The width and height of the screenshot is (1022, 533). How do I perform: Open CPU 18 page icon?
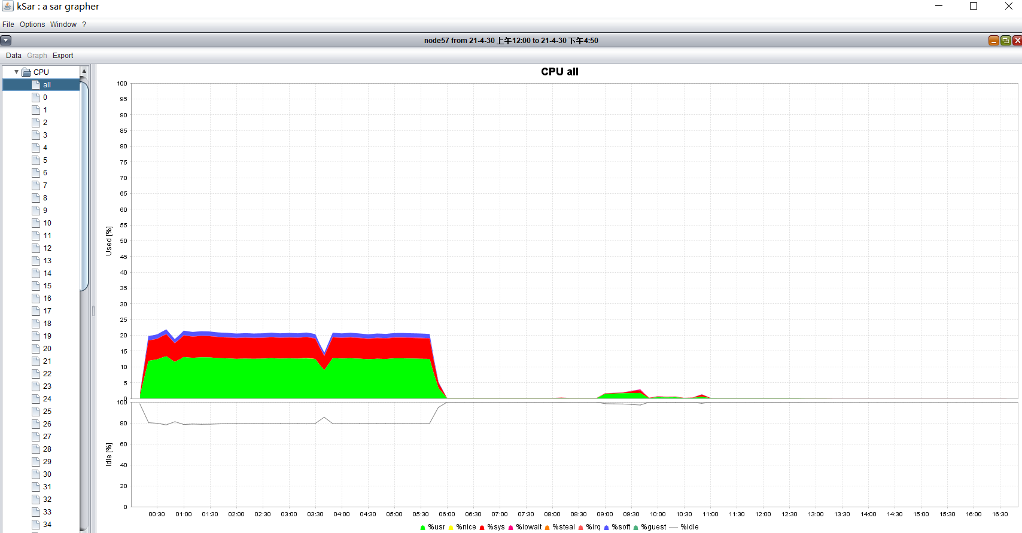36,323
